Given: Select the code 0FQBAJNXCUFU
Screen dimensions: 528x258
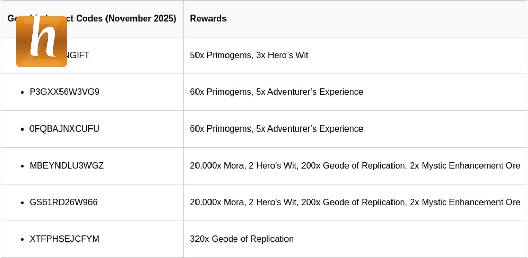Looking at the screenshot, I should click(64, 129).
